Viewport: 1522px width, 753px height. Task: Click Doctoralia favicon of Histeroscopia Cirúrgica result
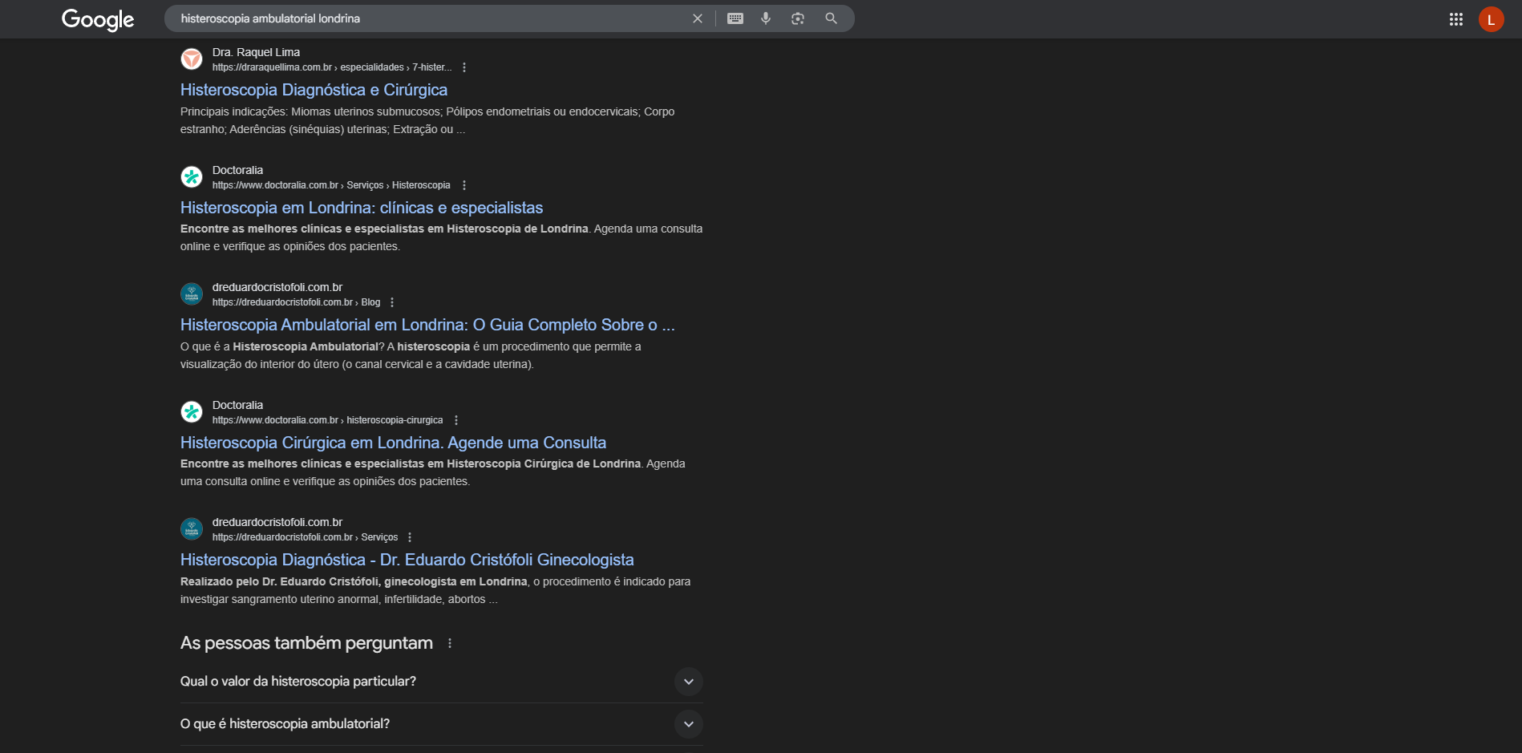point(192,411)
